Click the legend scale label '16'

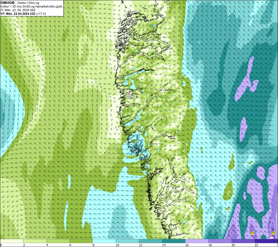point(187,245)
